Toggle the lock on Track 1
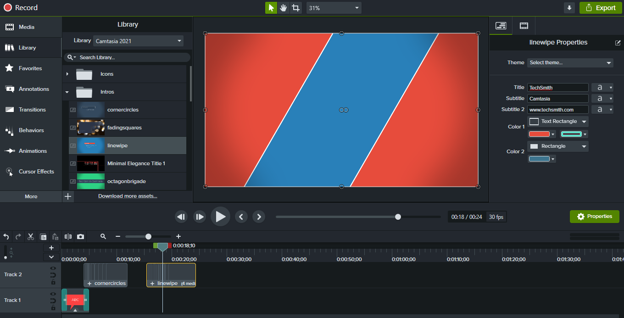 53,308
